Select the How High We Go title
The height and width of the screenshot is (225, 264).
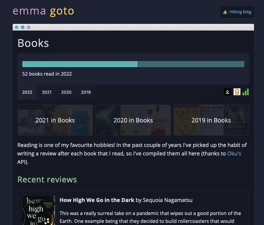click(x=97, y=200)
